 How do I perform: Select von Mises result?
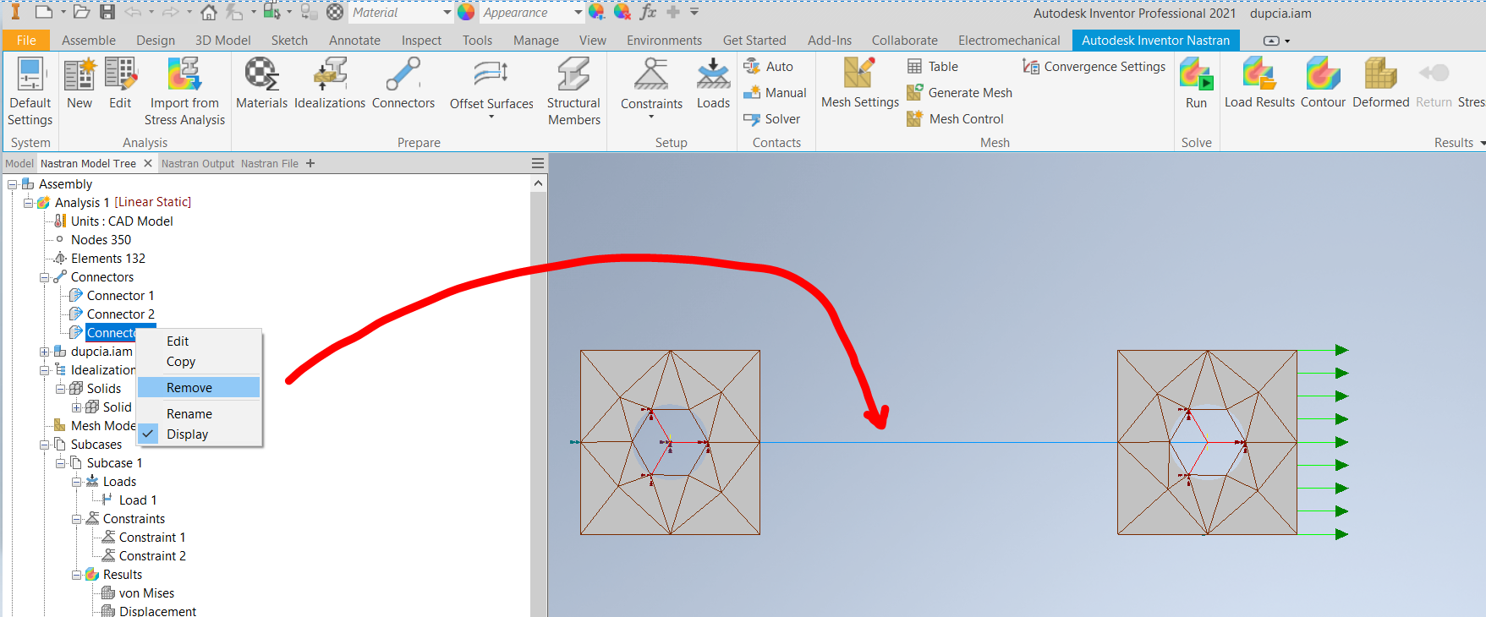point(146,593)
